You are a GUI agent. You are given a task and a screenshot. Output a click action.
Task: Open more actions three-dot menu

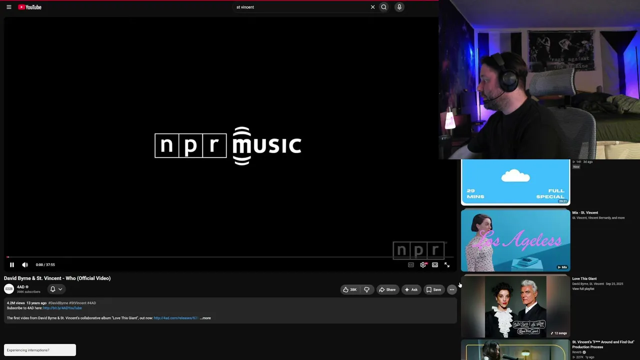[451, 289]
